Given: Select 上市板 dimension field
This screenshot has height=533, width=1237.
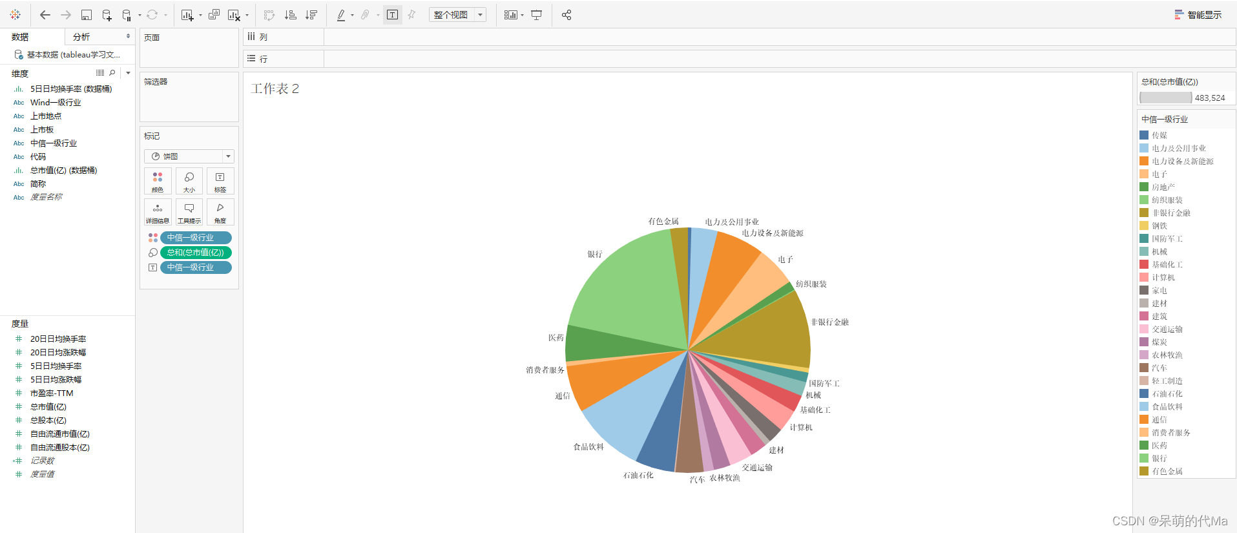Looking at the screenshot, I should coord(42,130).
